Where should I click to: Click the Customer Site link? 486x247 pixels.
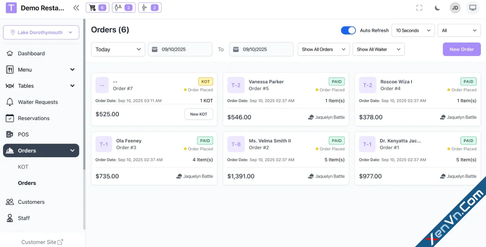[42, 242]
